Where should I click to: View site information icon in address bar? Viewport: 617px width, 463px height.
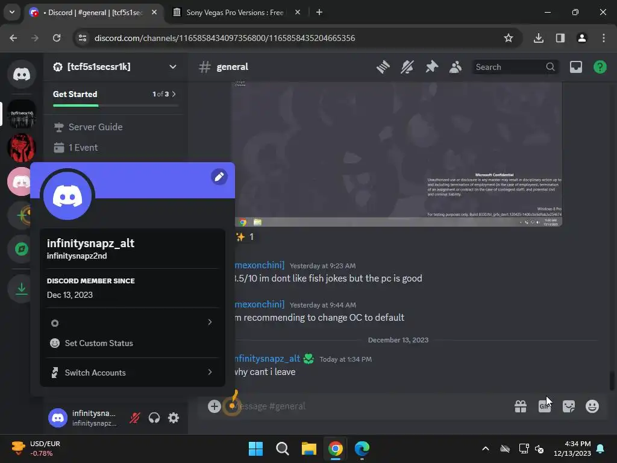[83, 38]
